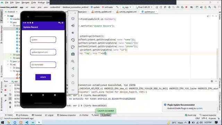Collapse the layout folder

click(x=11, y=71)
